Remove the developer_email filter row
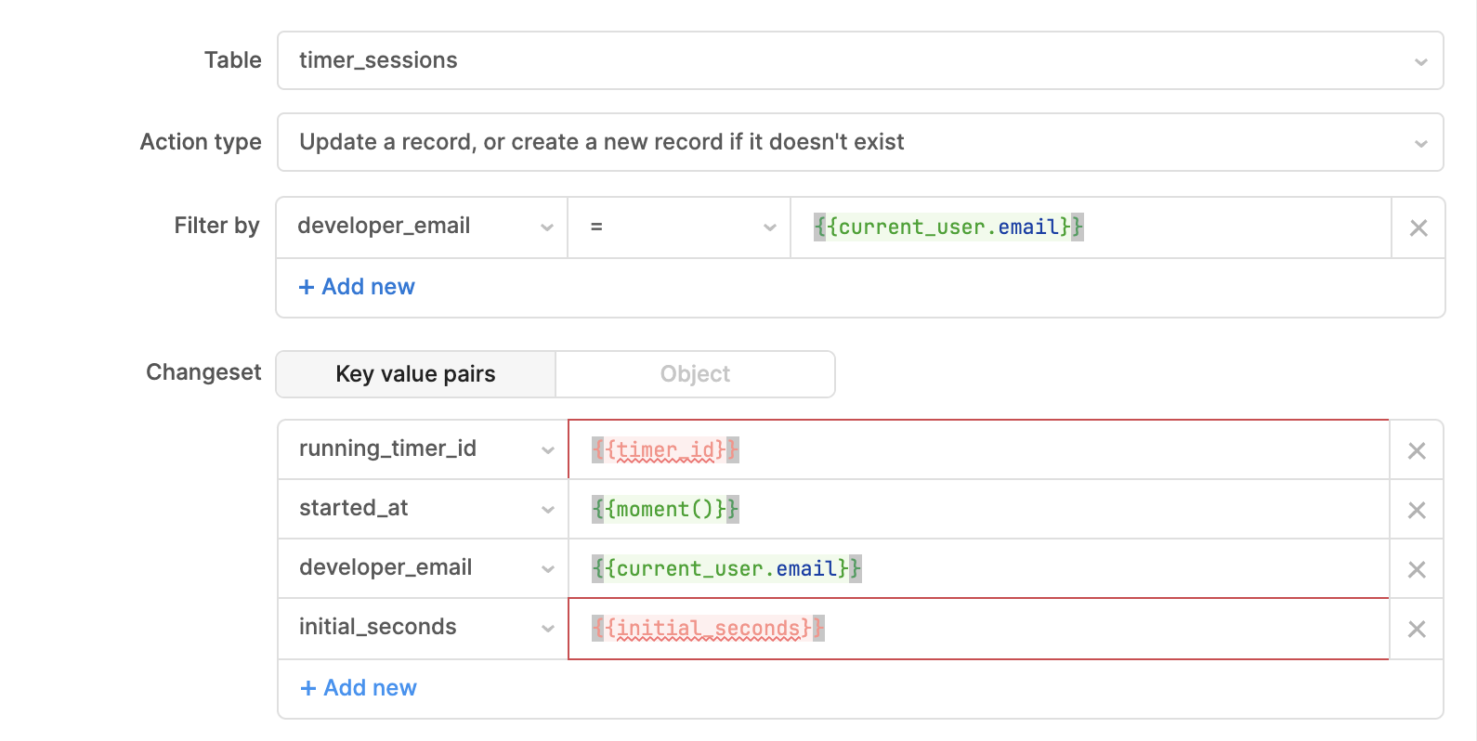 (x=1418, y=227)
